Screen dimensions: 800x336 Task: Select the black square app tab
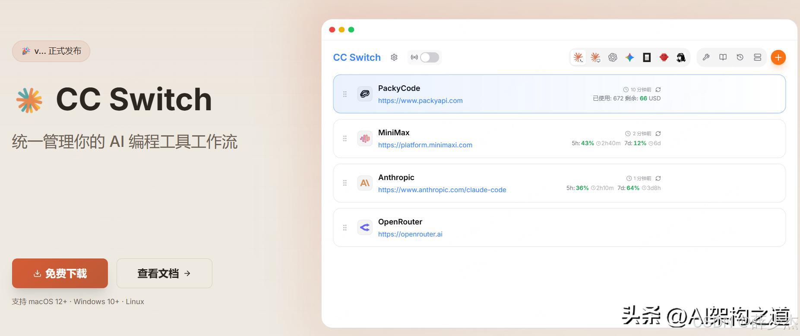(647, 57)
